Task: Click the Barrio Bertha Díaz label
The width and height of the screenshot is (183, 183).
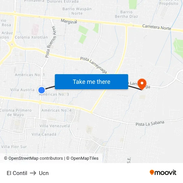Action: (x=126, y=14)
